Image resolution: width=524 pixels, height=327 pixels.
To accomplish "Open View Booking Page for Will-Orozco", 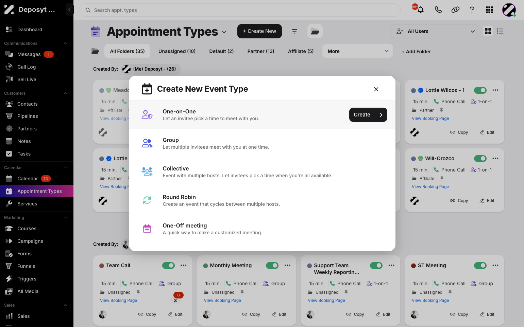I will coord(430,187).
